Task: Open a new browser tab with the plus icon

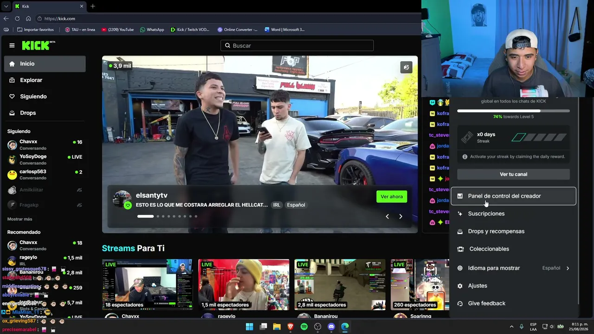Action: pyautogui.click(x=93, y=6)
